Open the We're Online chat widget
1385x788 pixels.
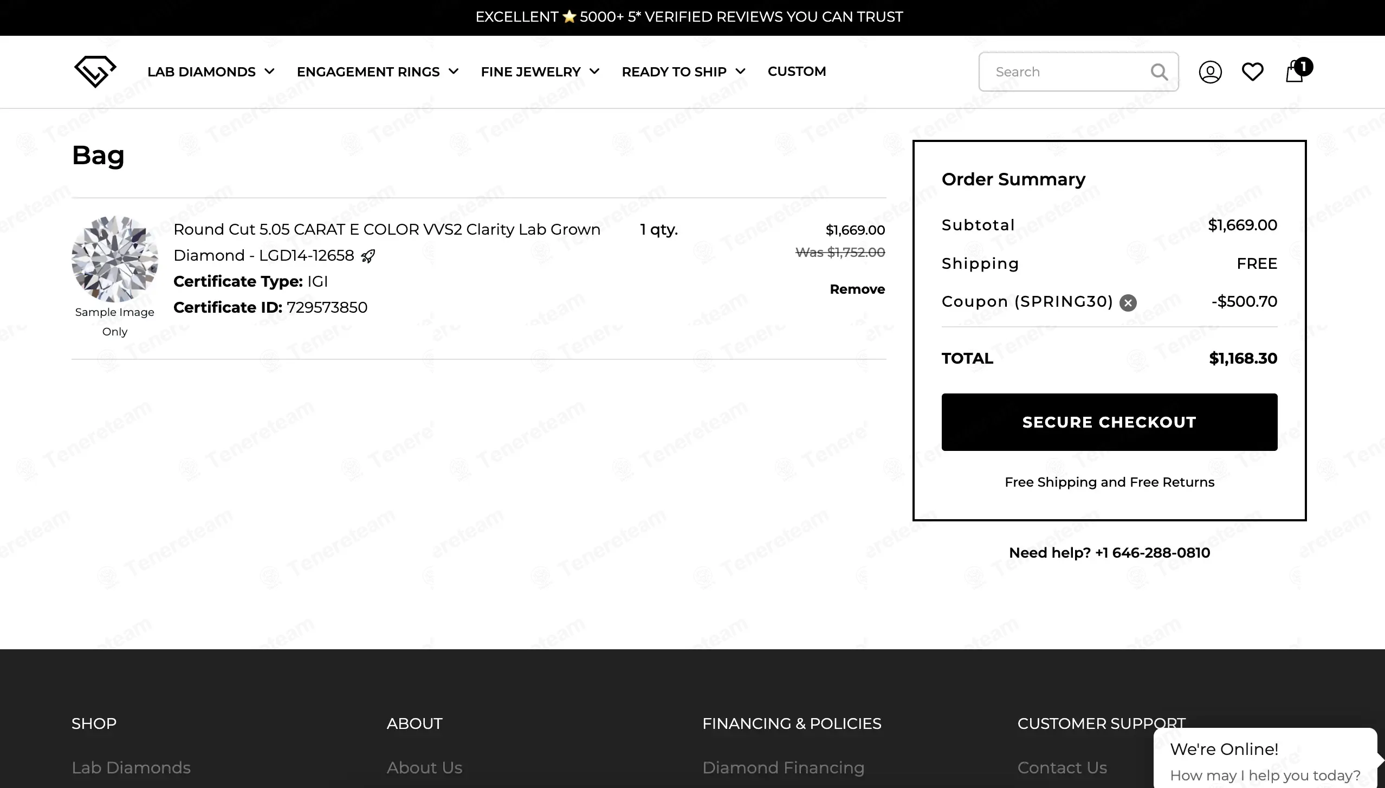[x=1265, y=759]
